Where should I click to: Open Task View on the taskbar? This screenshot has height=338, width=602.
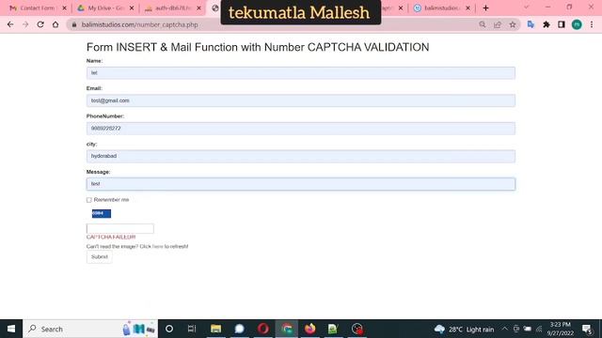coord(192,329)
